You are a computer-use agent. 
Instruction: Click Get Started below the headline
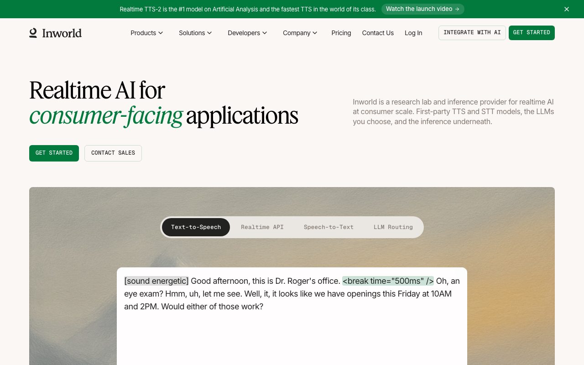(x=54, y=153)
